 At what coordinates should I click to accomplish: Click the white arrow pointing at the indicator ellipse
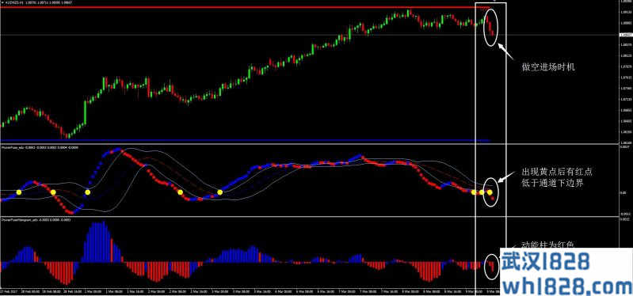[505, 176]
